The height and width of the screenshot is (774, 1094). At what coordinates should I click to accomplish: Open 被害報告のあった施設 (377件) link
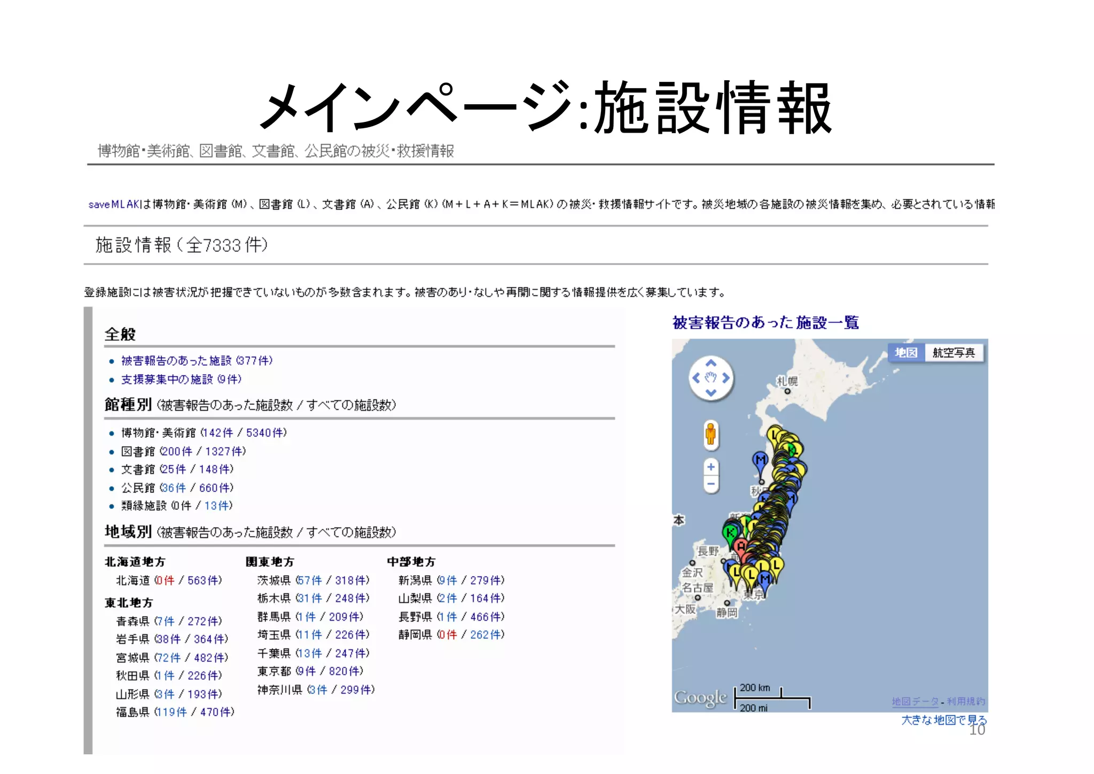[x=197, y=361]
